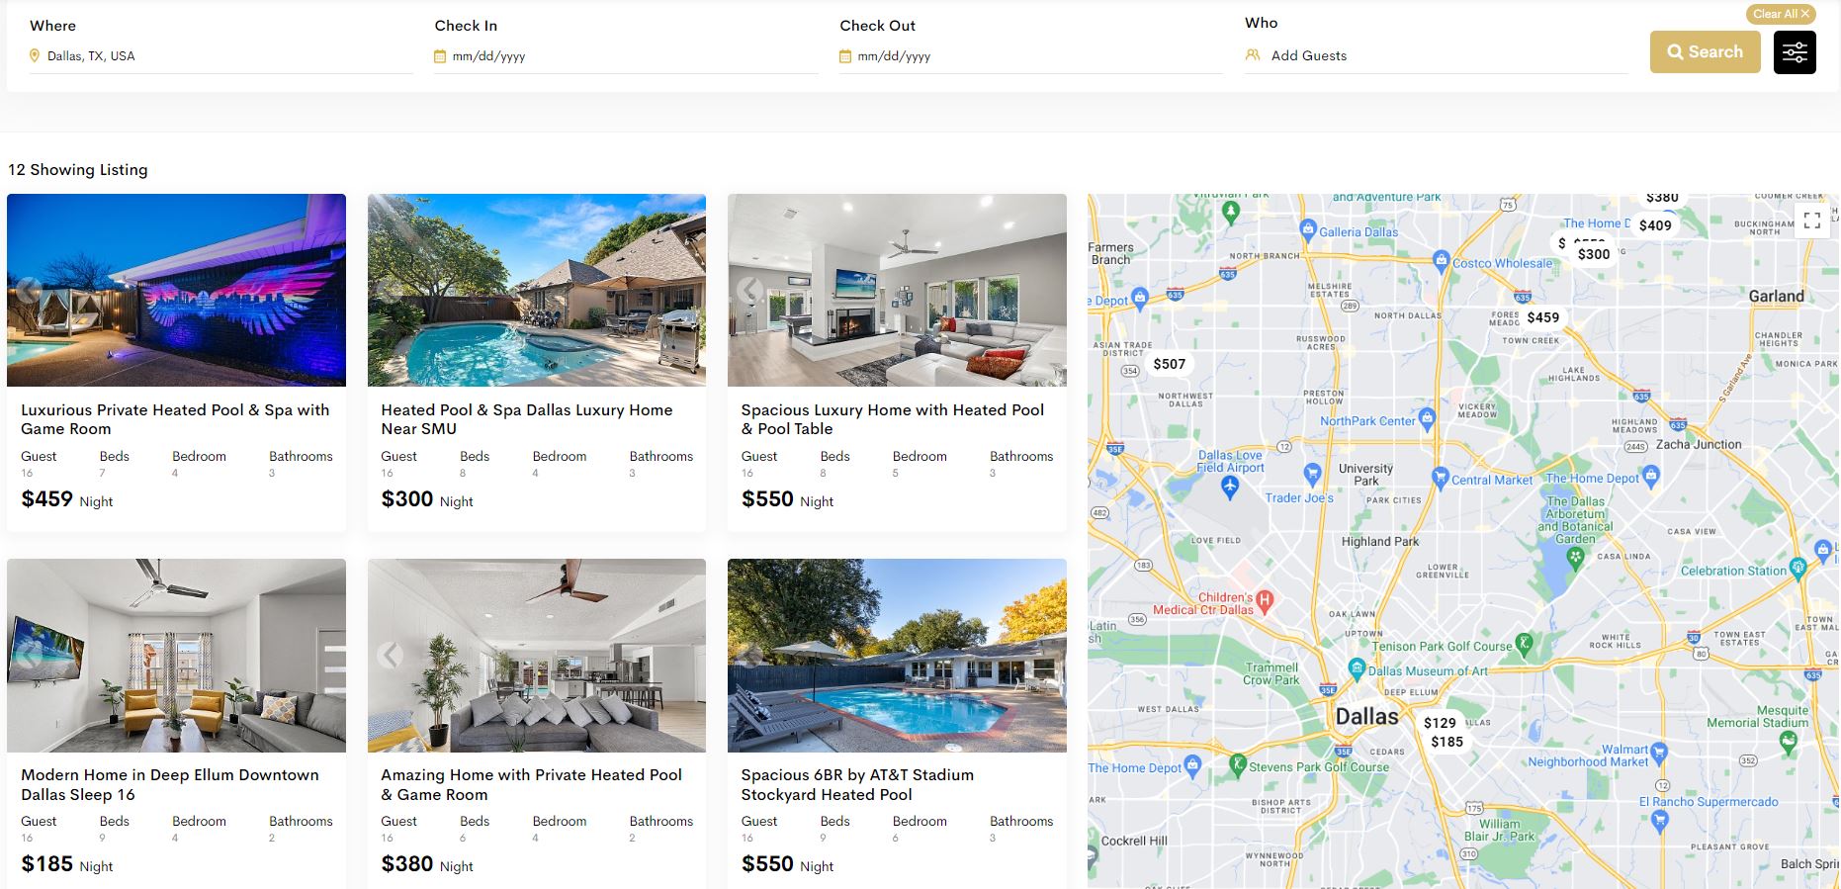The image size is (1841, 889).
Task: Open the filter settings sliders icon
Action: pyautogui.click(x=1795, y=52)
